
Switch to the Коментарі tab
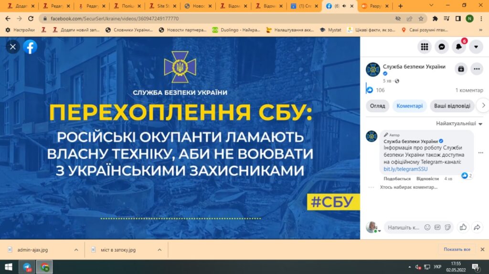click(x=409, y=106)
